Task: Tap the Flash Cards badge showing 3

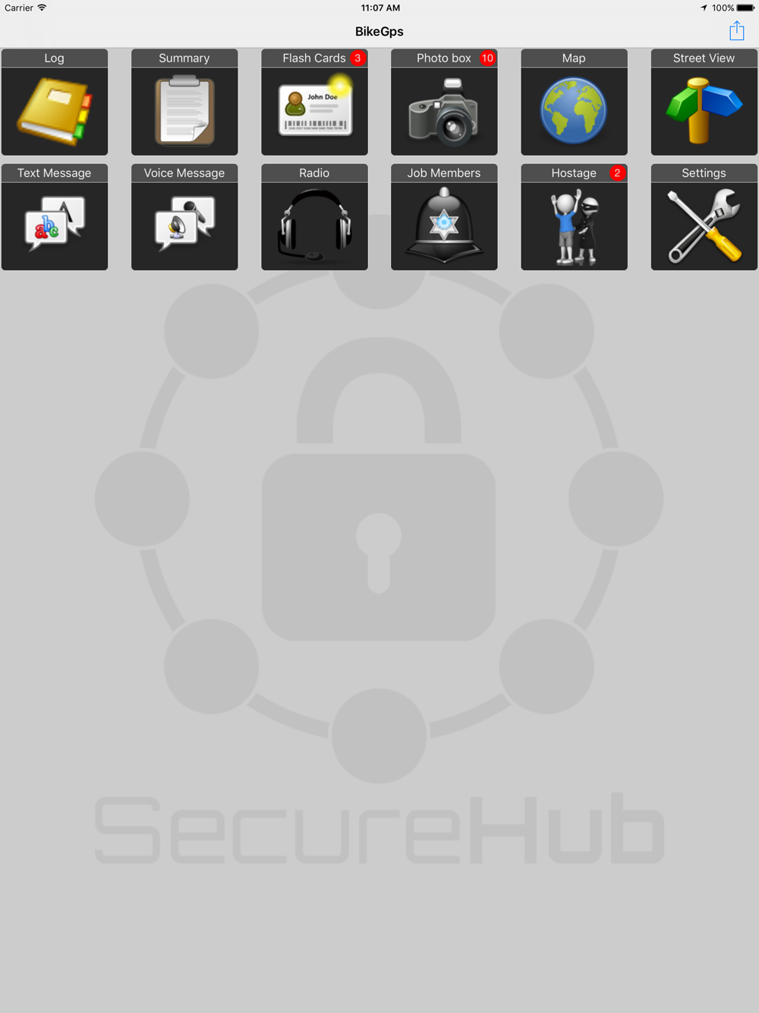Action: click(357, 58)
